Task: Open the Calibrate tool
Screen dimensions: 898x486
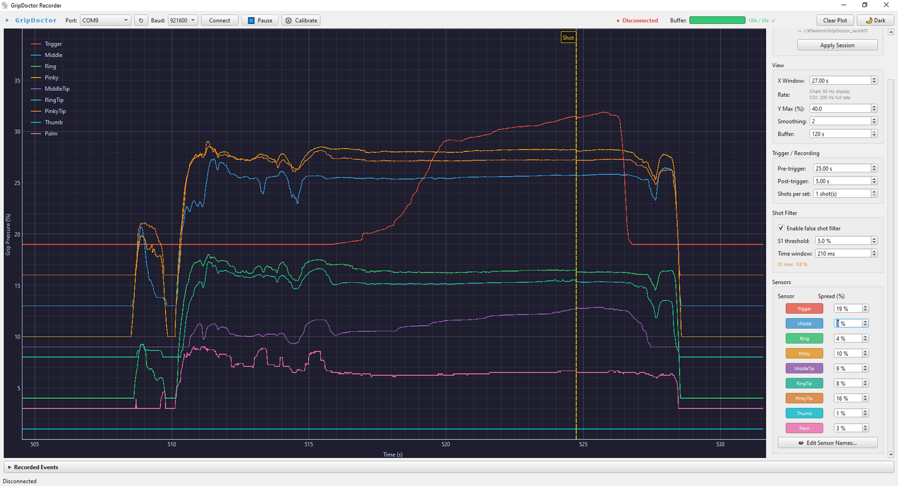Action: point(301,20)
